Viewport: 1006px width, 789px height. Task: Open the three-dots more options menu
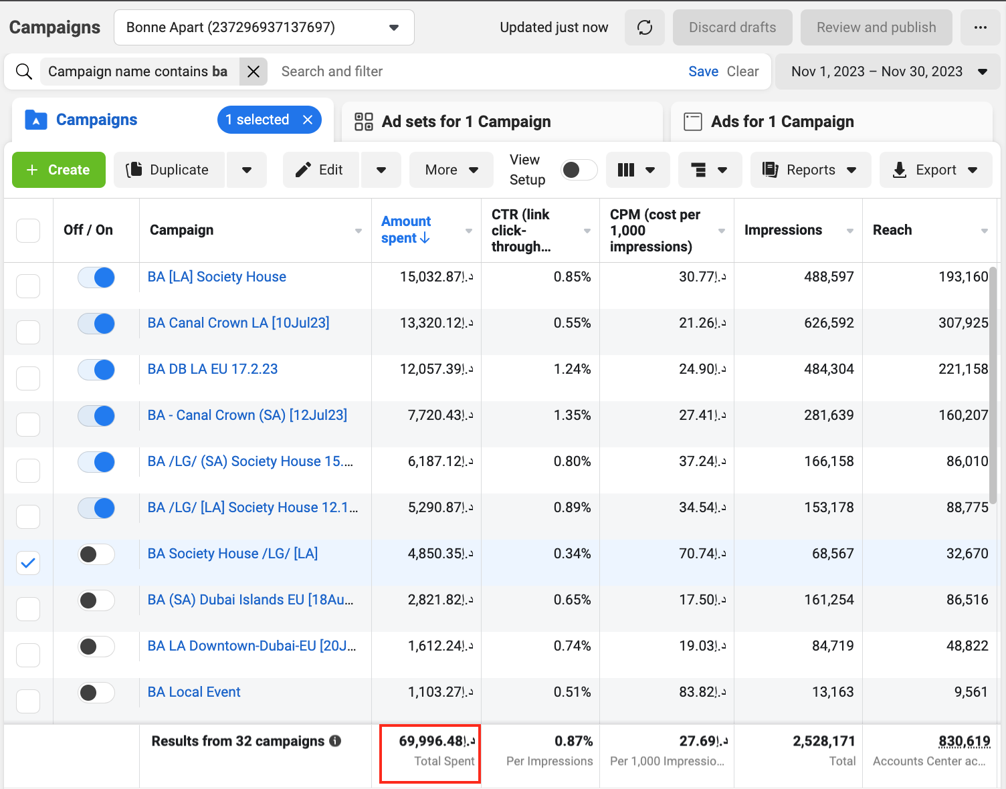point(980,27)
